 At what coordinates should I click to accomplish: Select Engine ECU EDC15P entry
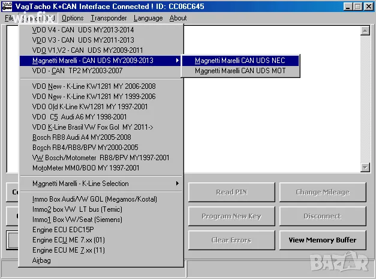pyautogui.click(x=63, y=230)
